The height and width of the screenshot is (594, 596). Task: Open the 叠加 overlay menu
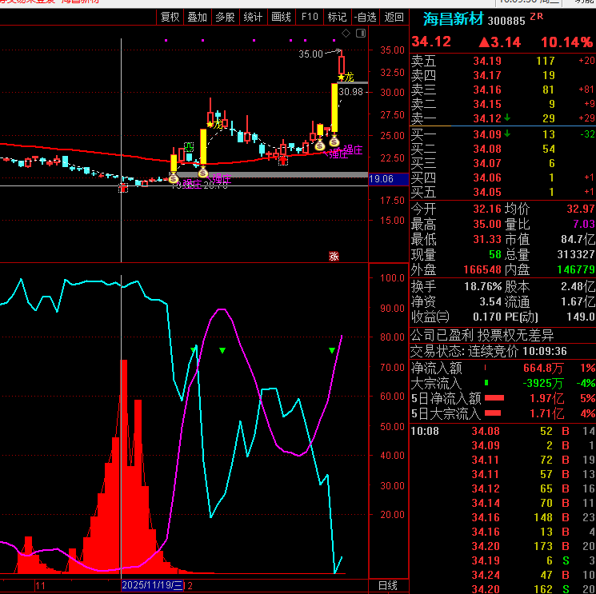tap(197, 16)
